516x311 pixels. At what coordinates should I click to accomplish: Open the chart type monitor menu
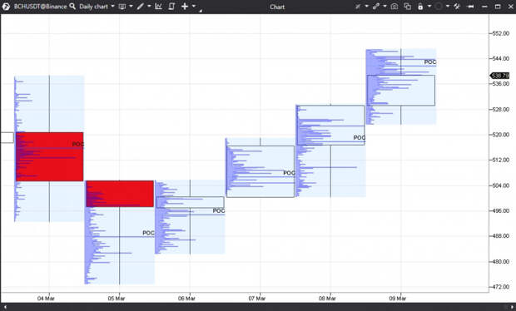[x=122, y=7]
